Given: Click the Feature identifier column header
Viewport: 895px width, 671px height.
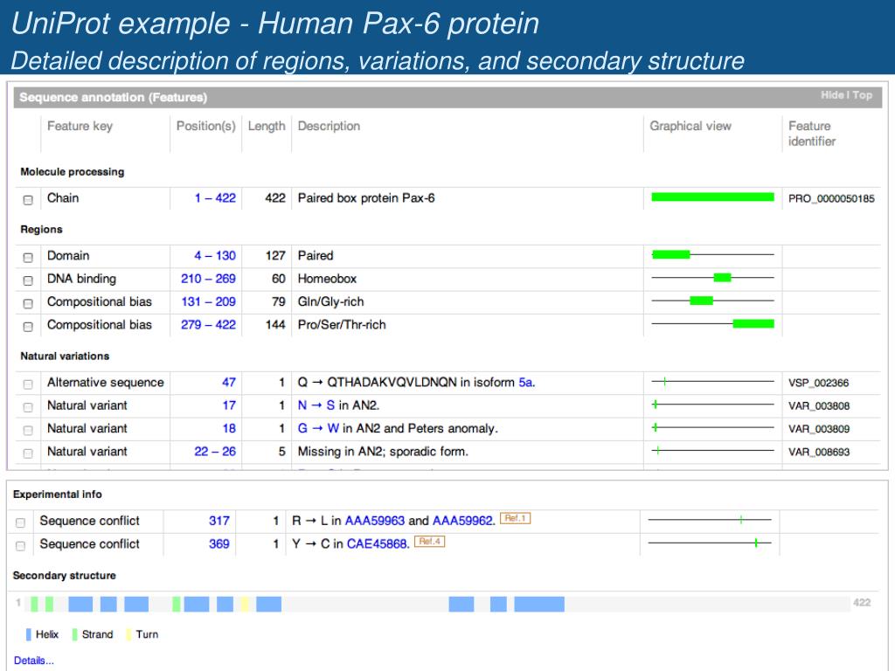Looking at the screenshot, I should tap(812, 134).
